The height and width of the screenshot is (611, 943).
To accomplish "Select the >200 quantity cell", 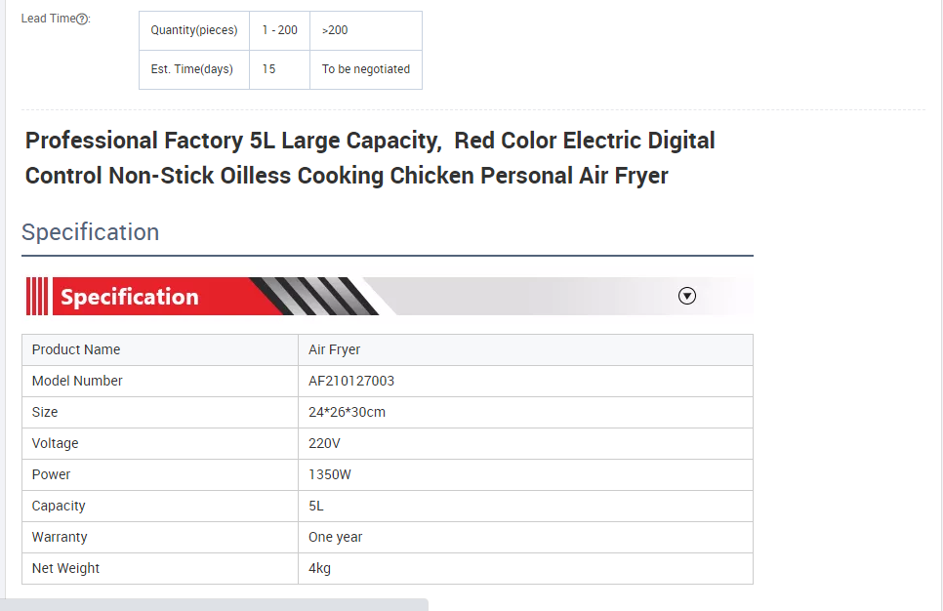I will pyautogui.click(x=335, y=30).
